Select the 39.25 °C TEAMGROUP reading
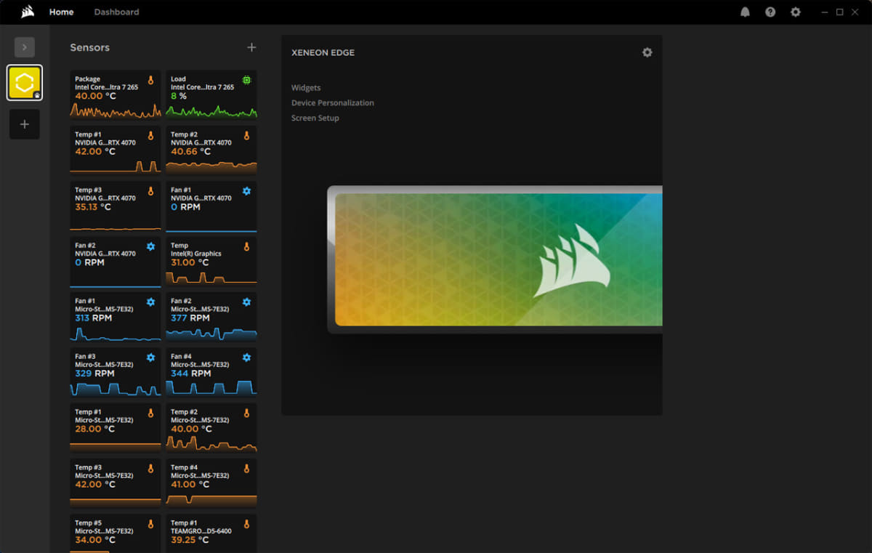Screen dimensions: 872x553 pyautogui.click(x=190, y=540)
